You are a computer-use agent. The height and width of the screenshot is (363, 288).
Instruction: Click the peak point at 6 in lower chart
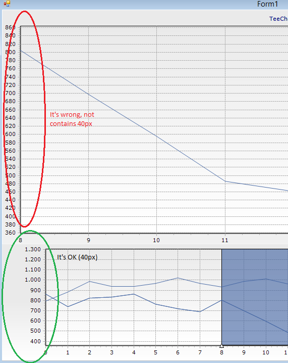(x=178, y=278)
